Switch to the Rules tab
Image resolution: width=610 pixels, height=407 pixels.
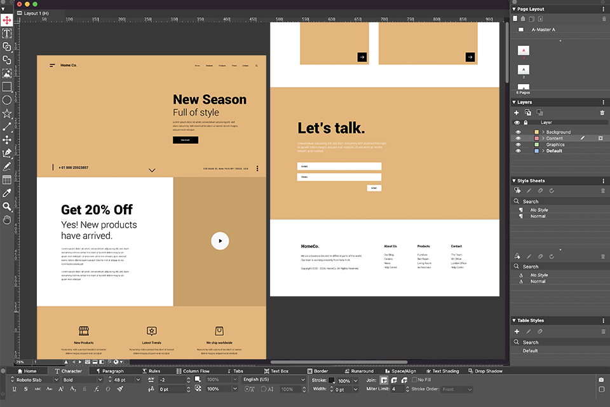click(151, 371)
